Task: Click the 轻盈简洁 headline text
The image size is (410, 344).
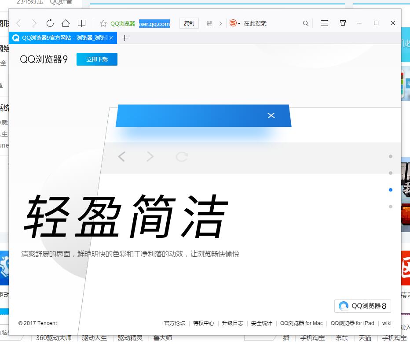Action: (126, 216)
